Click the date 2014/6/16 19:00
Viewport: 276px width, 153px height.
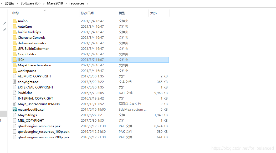(x=93, y=110)
